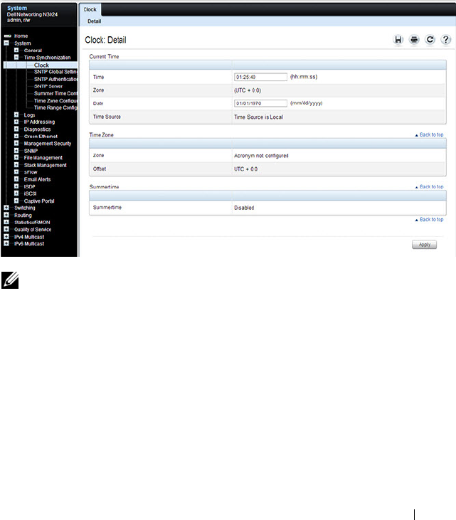This screenshot has height=520, width=456.
Task: Expand the Logs tree node
Action: (x=16, y=115)
